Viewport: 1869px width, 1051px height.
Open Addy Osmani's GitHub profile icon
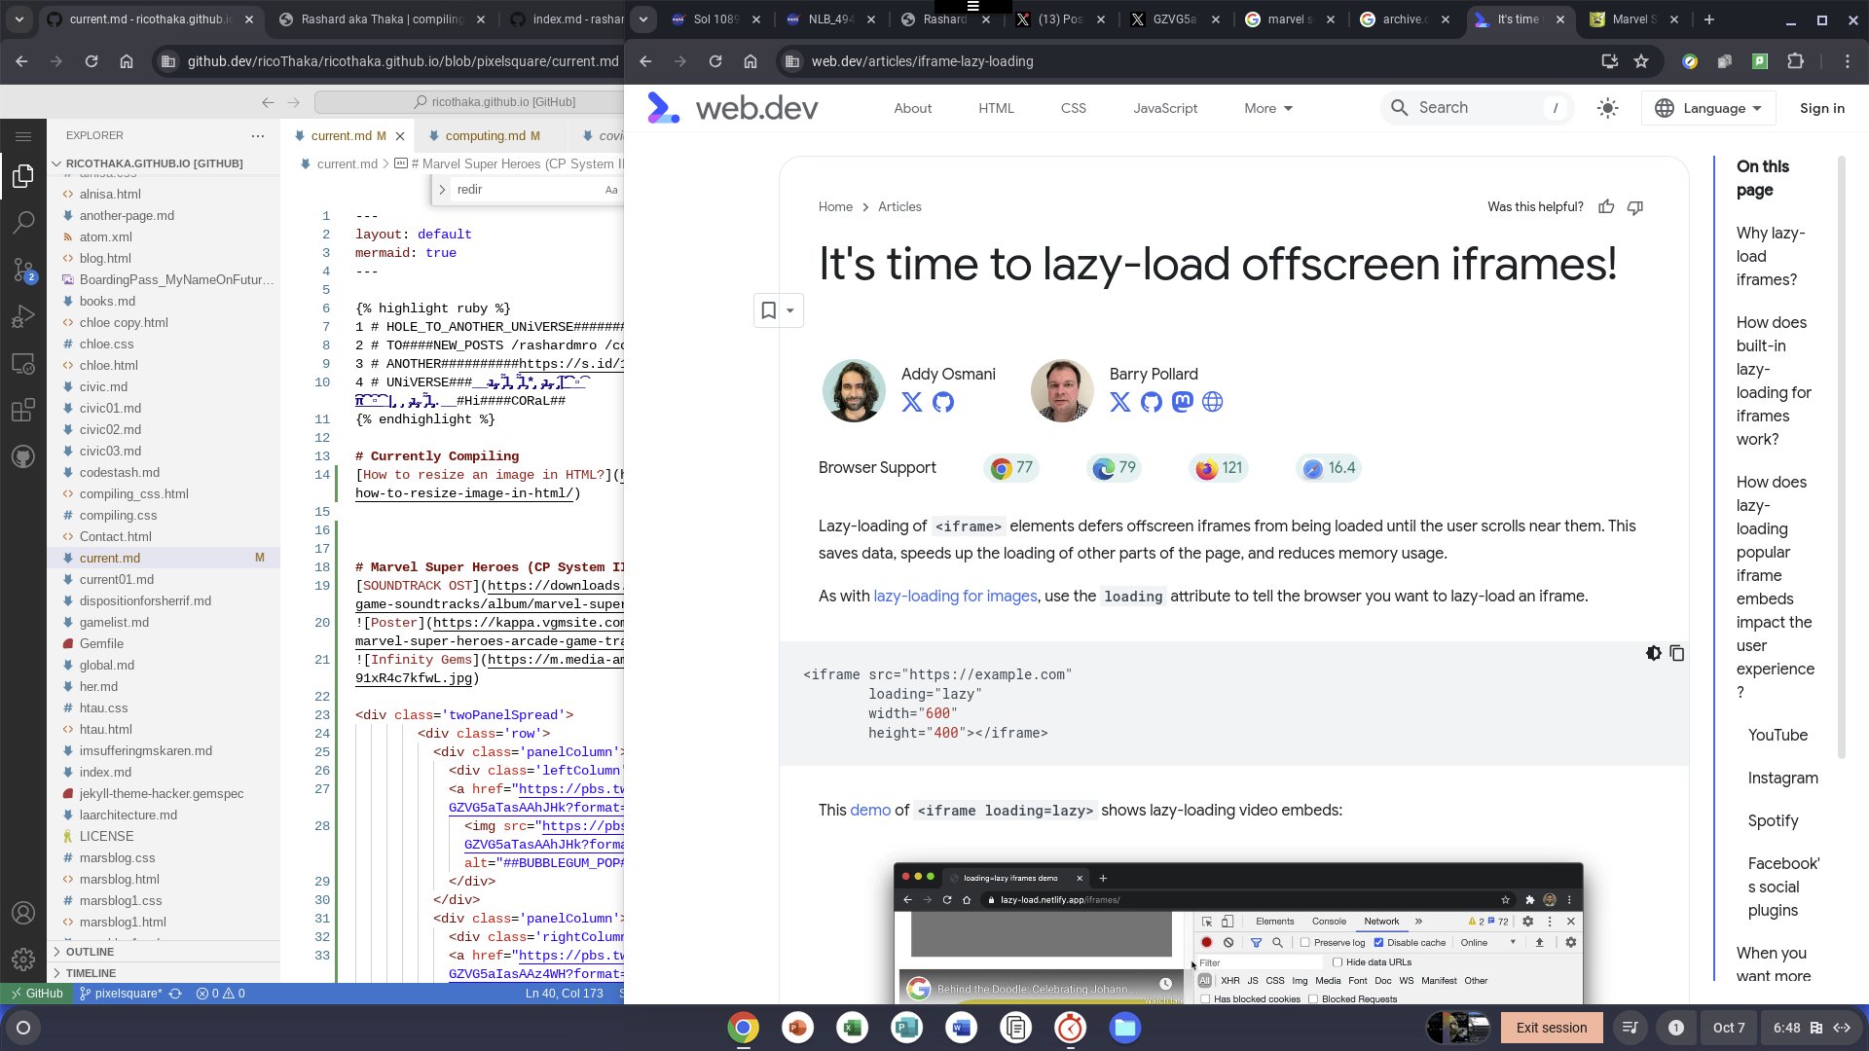tap(943, 402)
